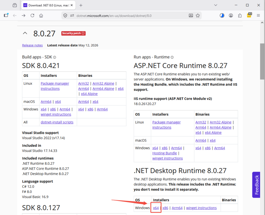265x215 pixels.
Task: Open ASP.NET Core Linux Package manager instructions
Action: [x=167, y=125]
